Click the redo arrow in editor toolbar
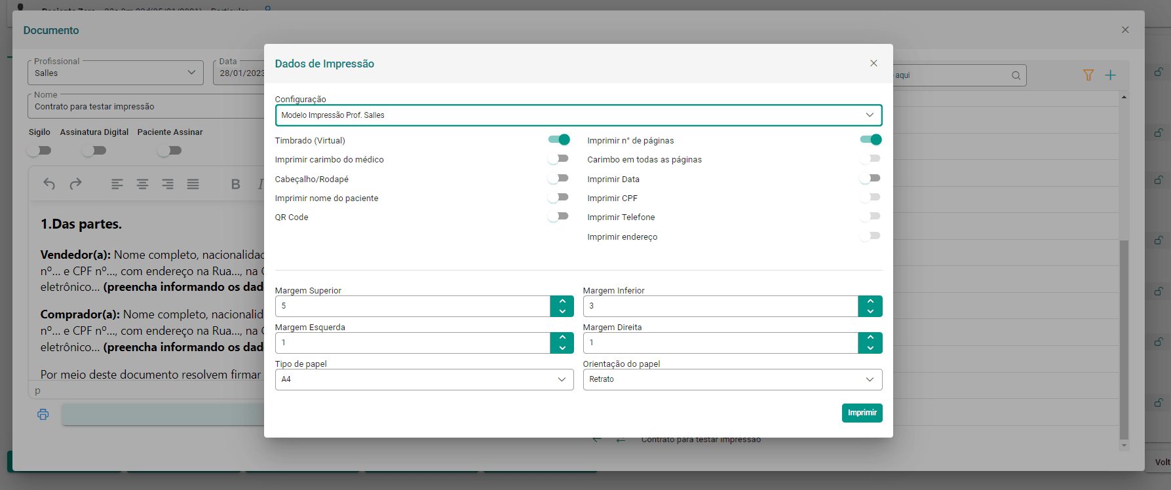The width and height of the screenshot is (1171, 490). [x=75, y=184]
